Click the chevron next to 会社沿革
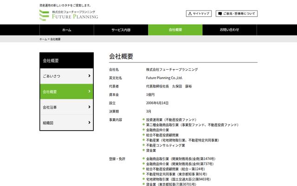The height and width of the screenshot is (186, 297). tap(89, 107)
